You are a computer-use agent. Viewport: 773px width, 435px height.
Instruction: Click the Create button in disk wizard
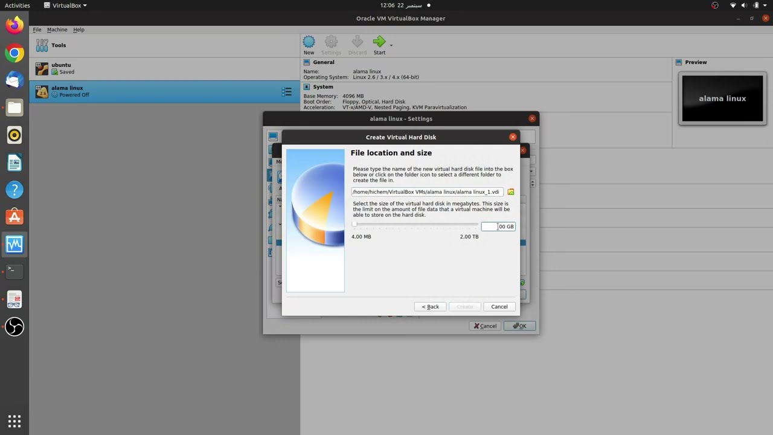point(465,307)
